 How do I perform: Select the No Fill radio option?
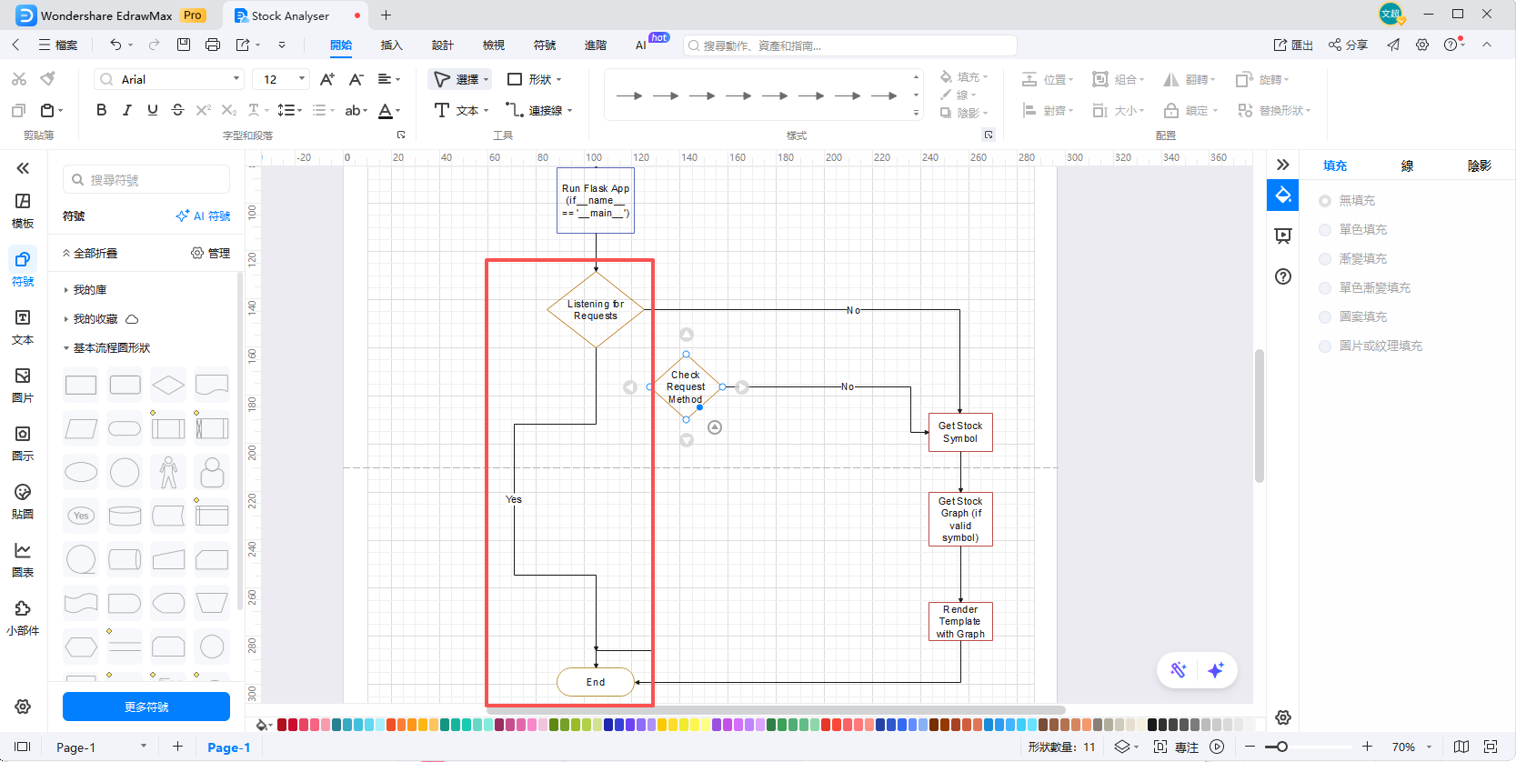point(1325,201)
